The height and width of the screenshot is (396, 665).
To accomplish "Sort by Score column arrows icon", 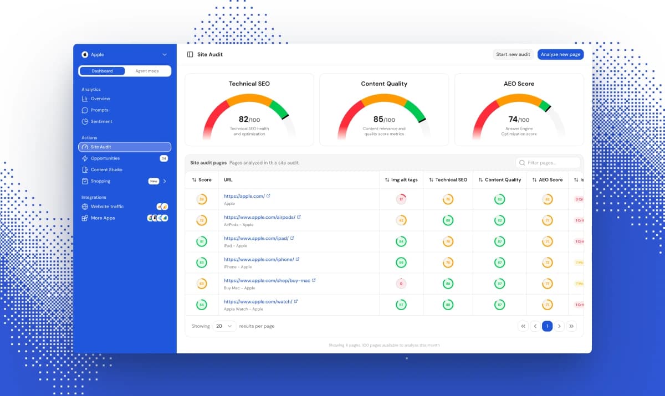I will pos(194,180).
